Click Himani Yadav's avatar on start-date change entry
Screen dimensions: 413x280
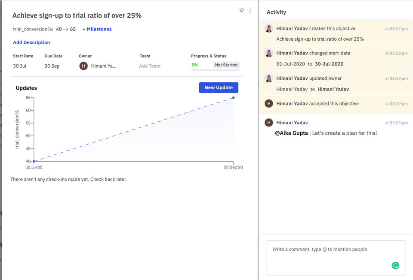click(269, 53)
